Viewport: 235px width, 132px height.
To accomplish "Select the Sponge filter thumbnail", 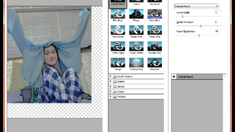I will (x=118, y=63).
